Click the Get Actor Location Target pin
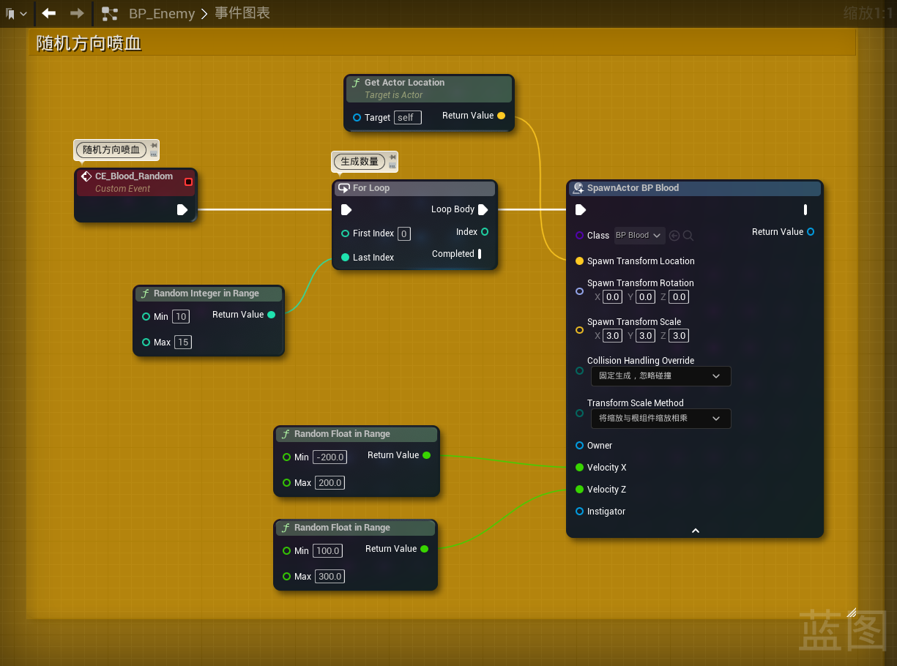Screen dimensions: 897x666 [x=357, y=118]
